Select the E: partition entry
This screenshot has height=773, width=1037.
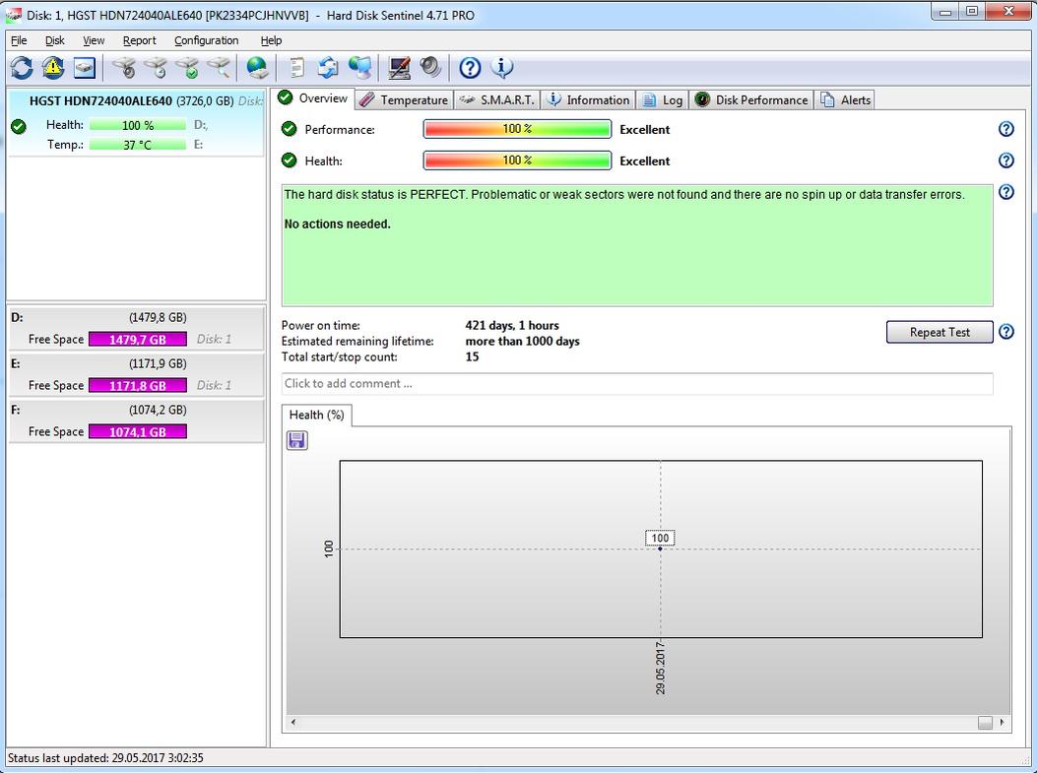[136, 374]
